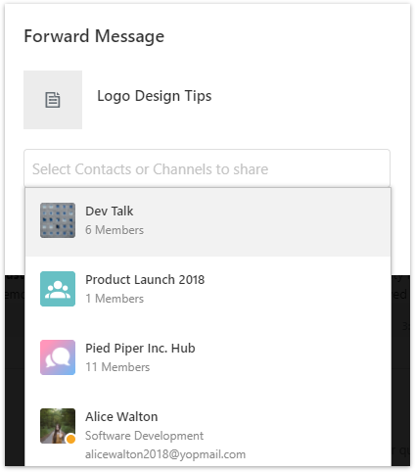Image resolution: width=415 pixels, height=472 pixels.
Task: Click the document file icon thumbnail
Action: tap(53, 100)
